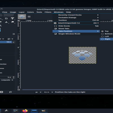Open the Layer menu
This screenshot has height=113, width=113.
[x=21, y=12]
